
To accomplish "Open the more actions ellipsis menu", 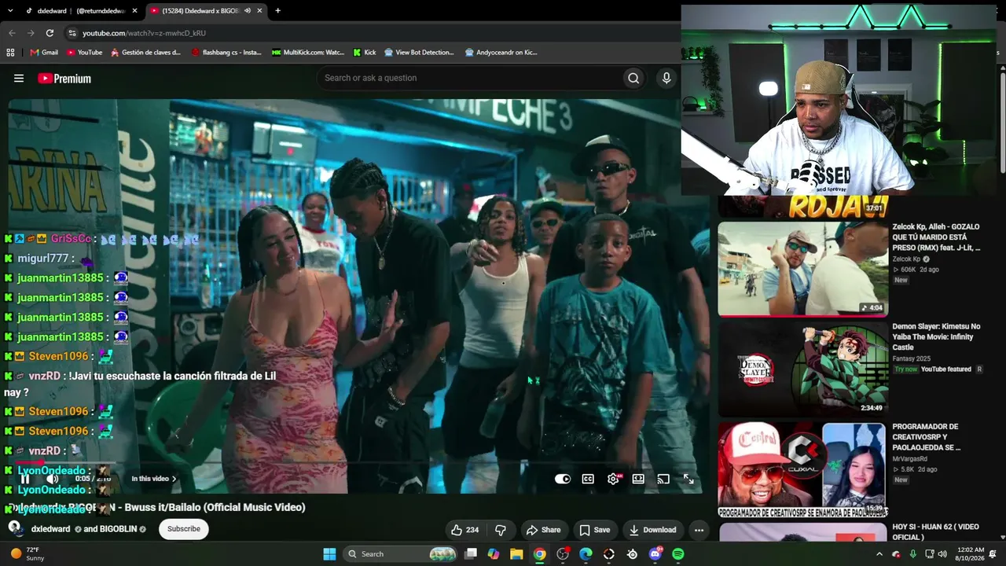I will (x=699, y=530).
